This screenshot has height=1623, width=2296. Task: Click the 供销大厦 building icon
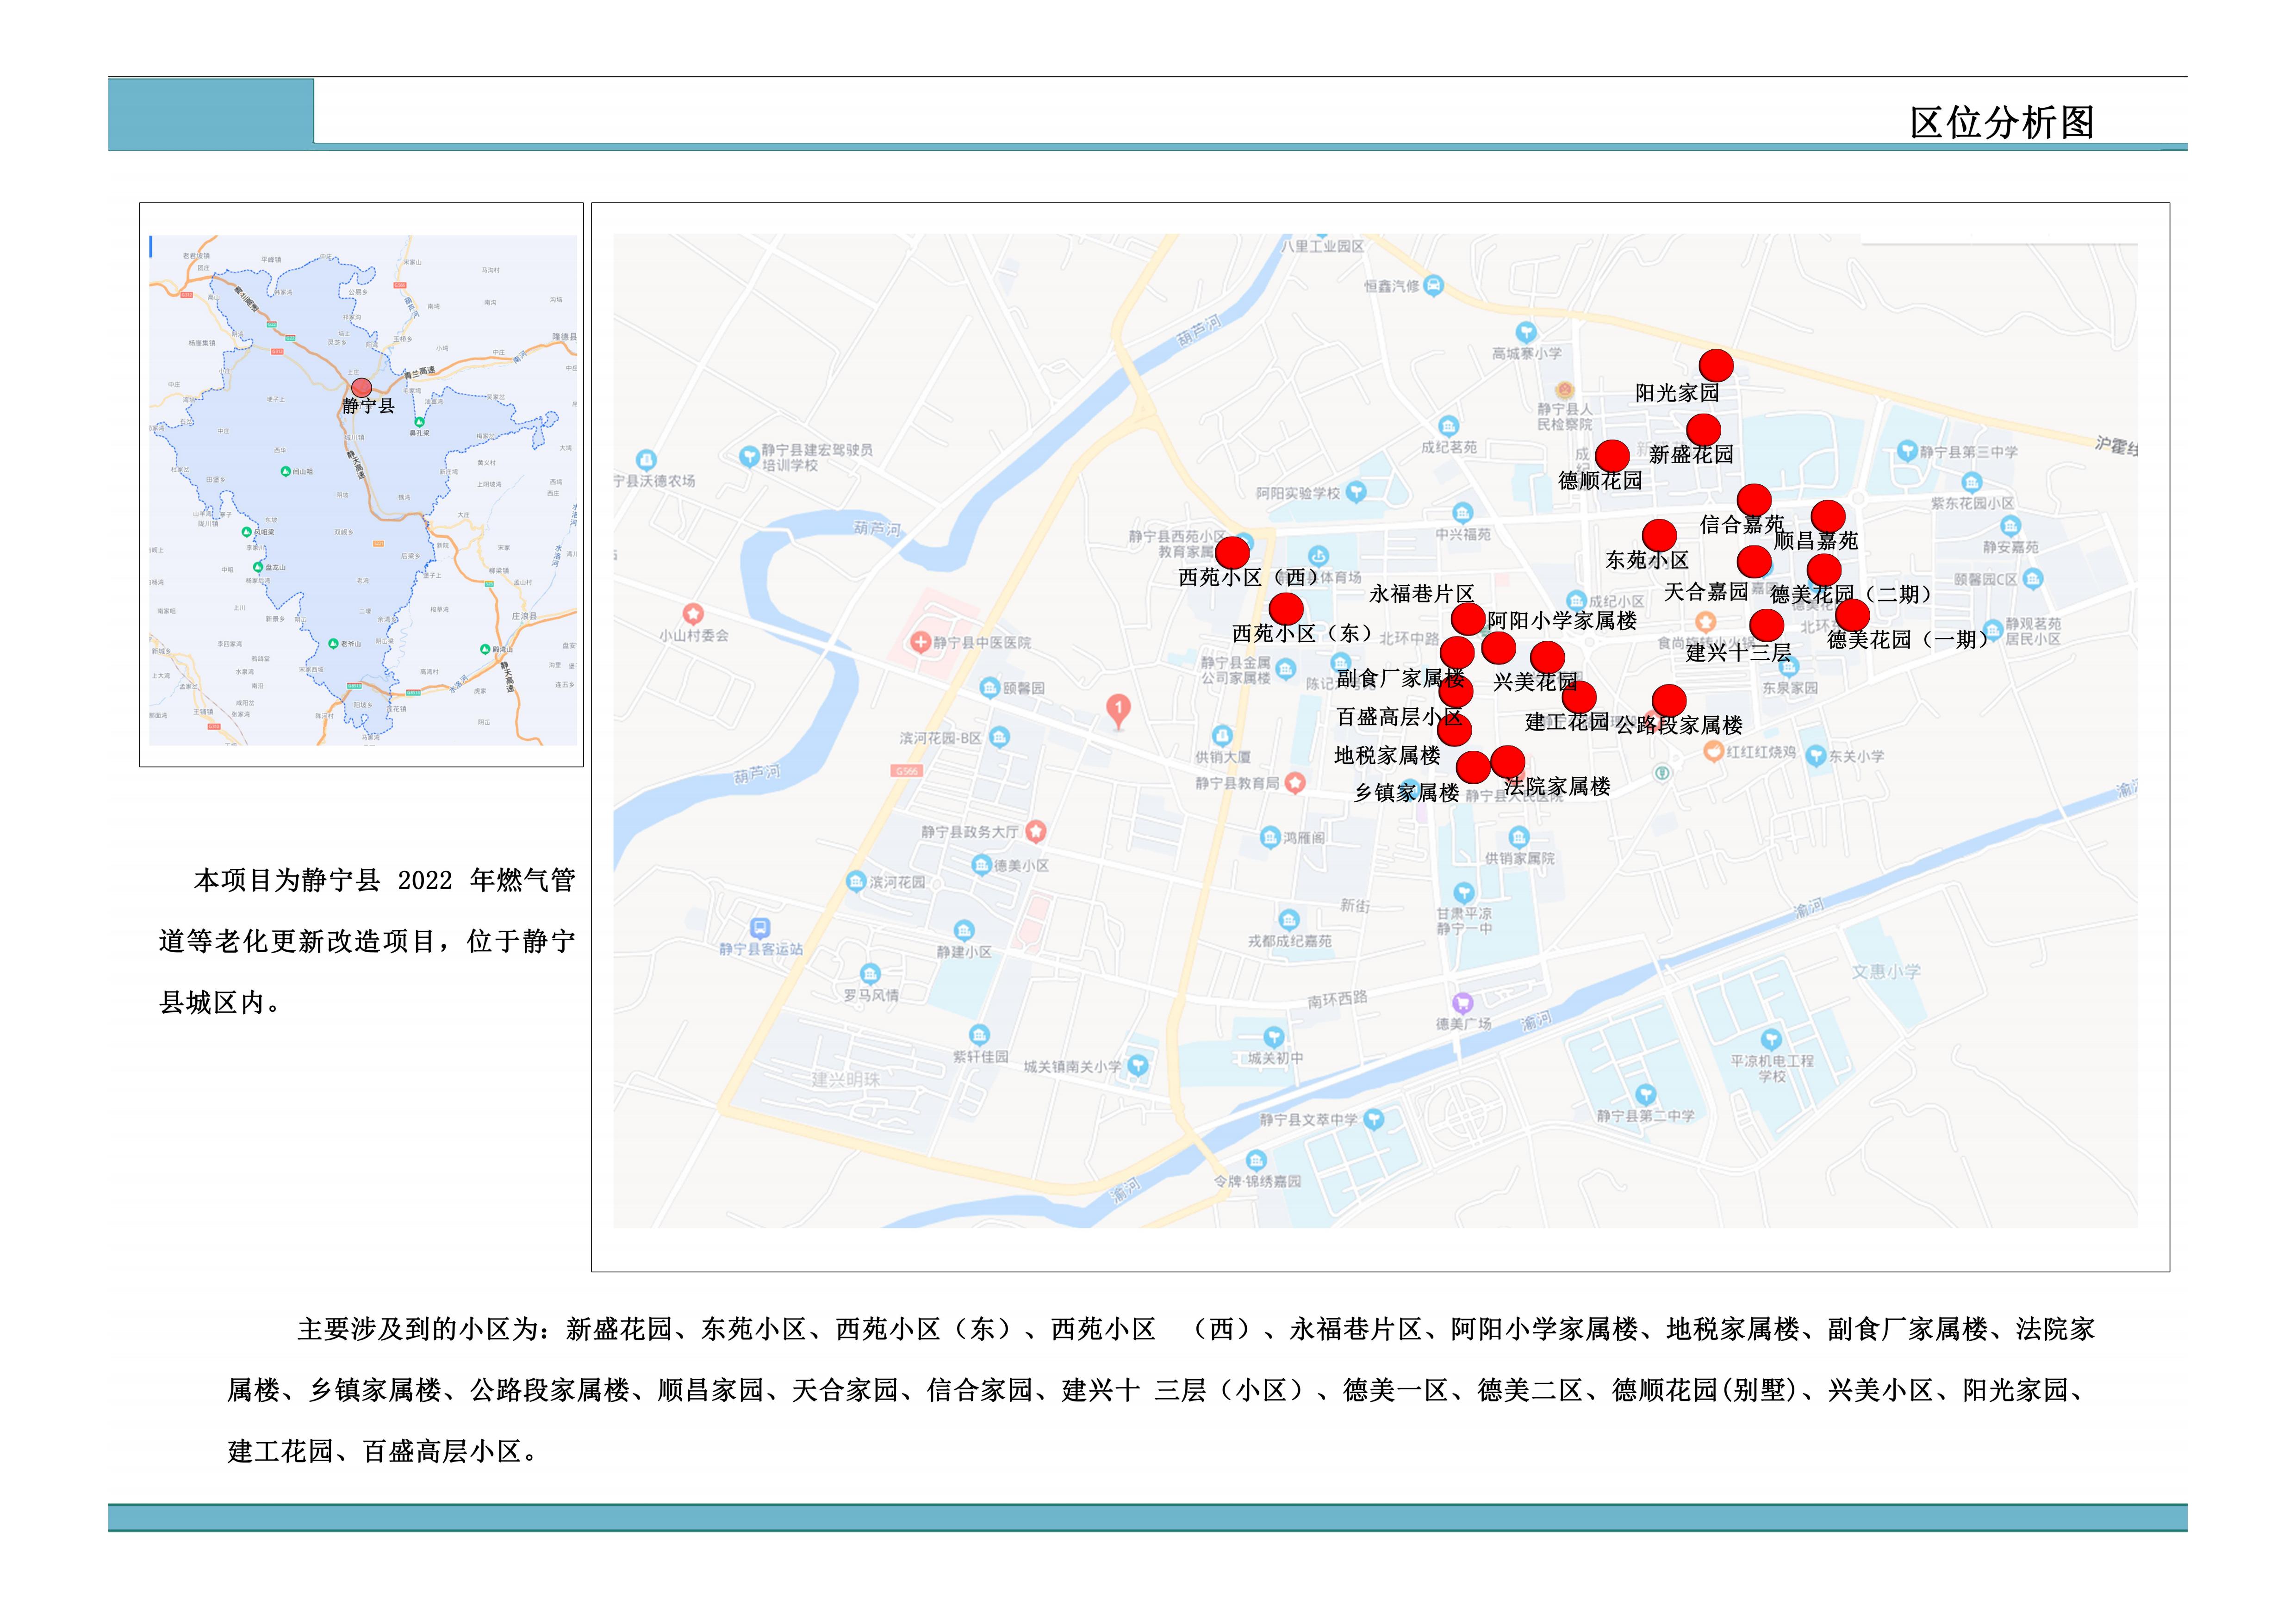(x=1222, y=737)
